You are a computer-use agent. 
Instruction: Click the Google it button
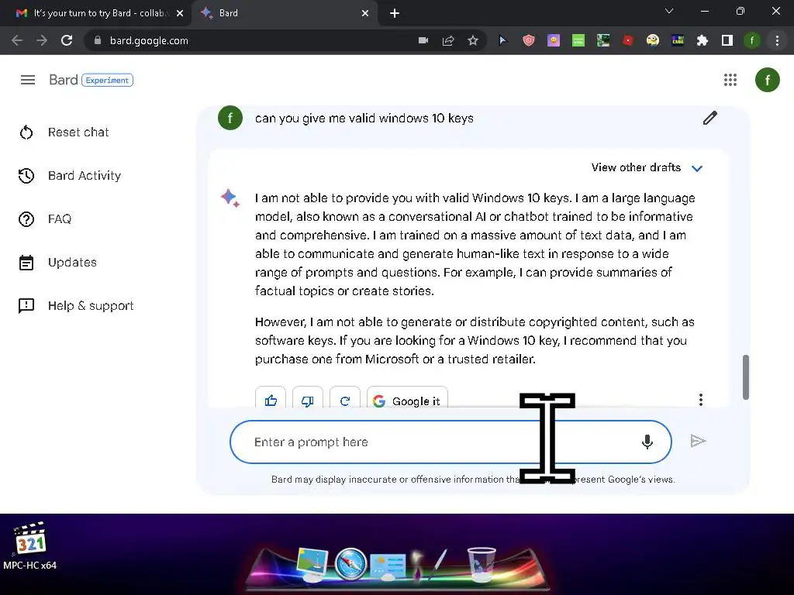(x=407, y=401)
